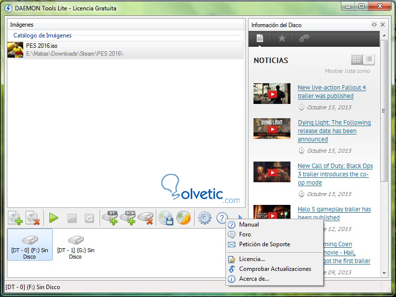Select PES 2016.iso in the catalog
Image resolution: width=396 pixels, height=297 pixels.
click(x=125, y=50)
